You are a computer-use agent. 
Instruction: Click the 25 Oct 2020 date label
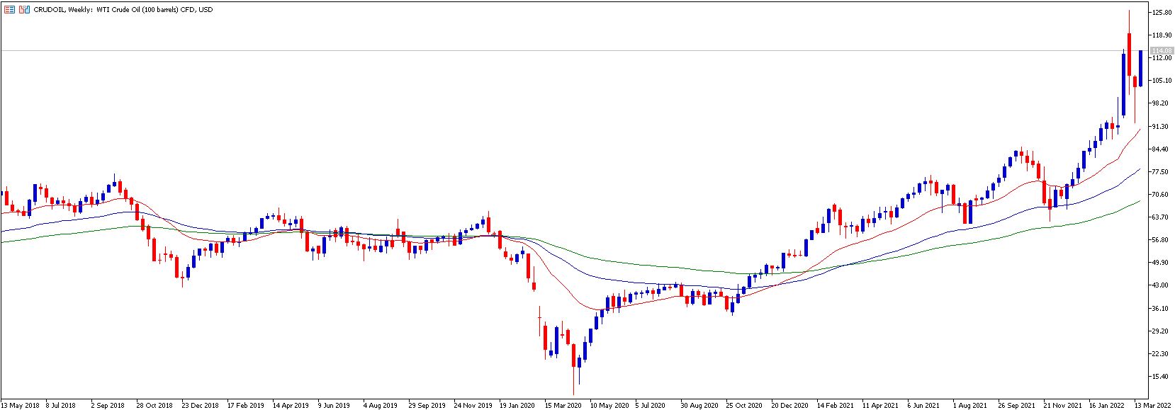coord(744,406)
